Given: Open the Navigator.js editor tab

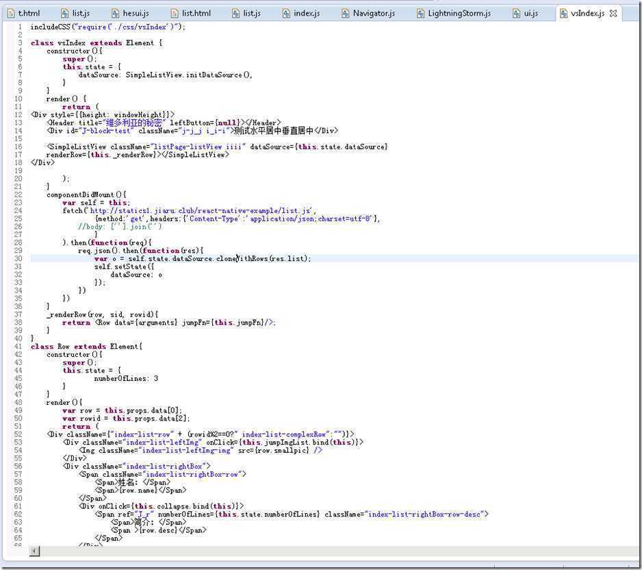Looking at the screenshot, I should click(368, 13).
